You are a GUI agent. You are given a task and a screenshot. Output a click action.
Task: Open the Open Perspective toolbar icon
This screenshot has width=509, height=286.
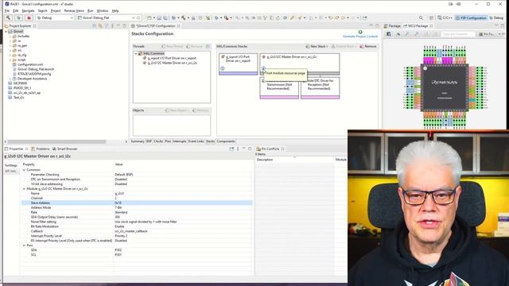pyautogui.click(x=431, y=17)
